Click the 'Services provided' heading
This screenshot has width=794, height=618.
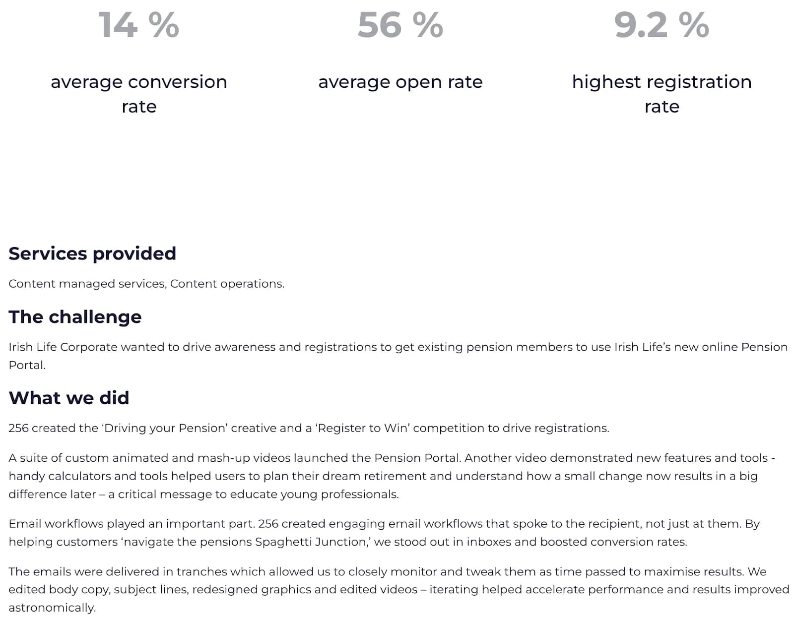(x=92, y=253)
